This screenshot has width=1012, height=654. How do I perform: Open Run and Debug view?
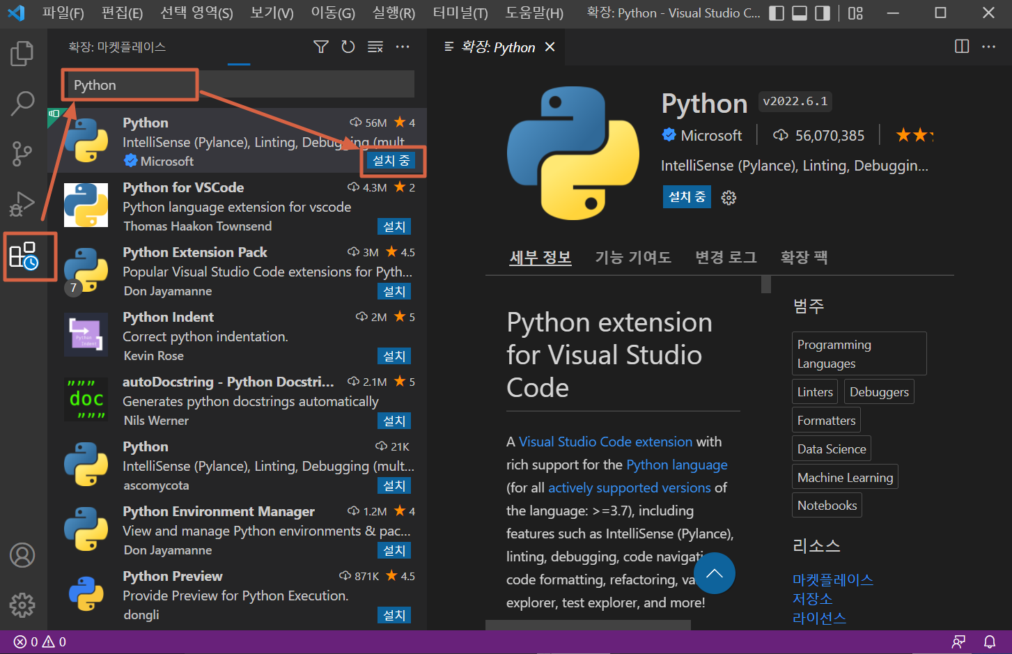click(x=22, y=203)
